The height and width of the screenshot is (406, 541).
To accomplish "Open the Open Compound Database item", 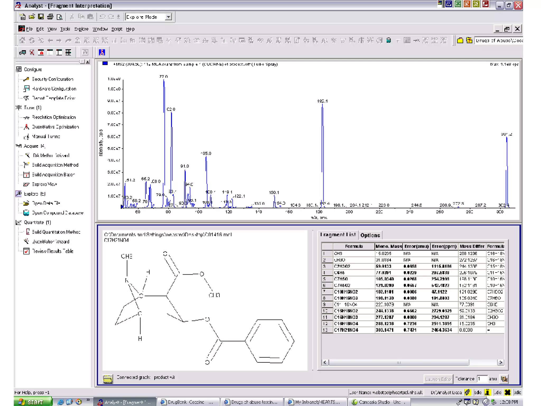I will [57, 213].
